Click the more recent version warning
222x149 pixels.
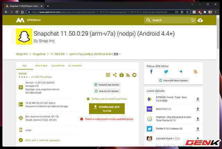tap(109, 119)
